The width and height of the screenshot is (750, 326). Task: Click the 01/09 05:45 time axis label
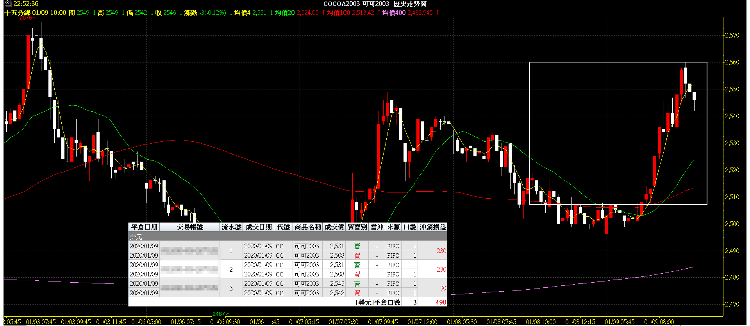tap(620, 322)
